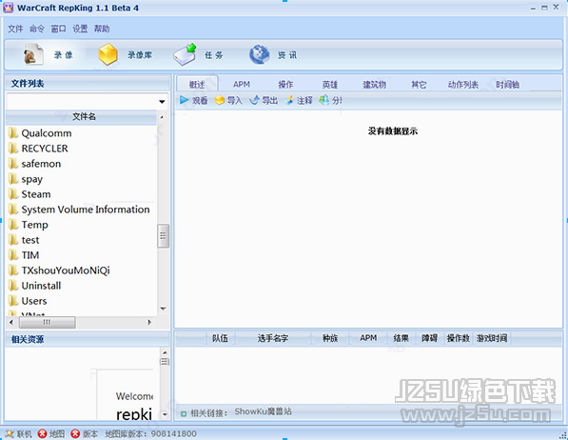Click the 地图库版本: 908141800 status text
The image size is (568, 440).
[150, 433]
